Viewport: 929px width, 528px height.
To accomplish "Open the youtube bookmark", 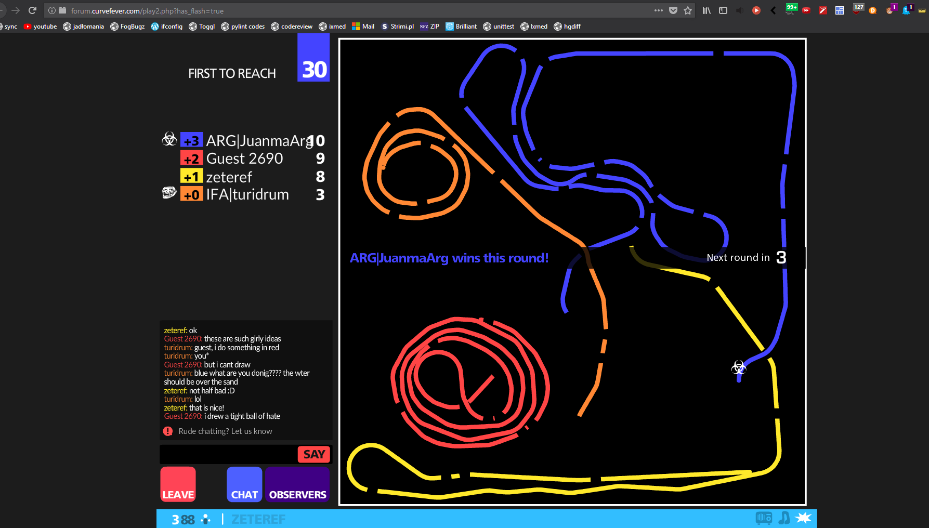I will click(40, 27).
